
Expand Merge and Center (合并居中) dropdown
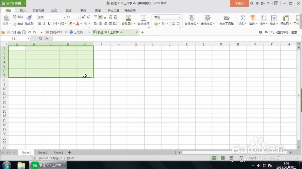point(134,24)
